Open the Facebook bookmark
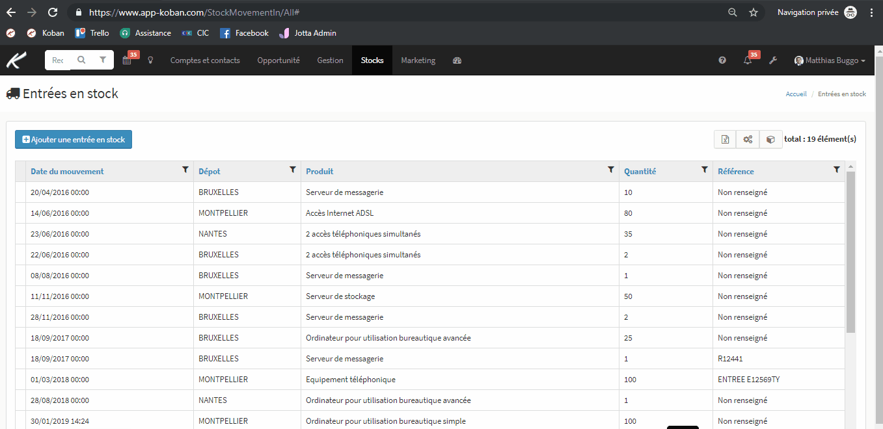Image resolution: width=883 pixels, height=429 pixels. pyautogui.click(x=245, y=33)
